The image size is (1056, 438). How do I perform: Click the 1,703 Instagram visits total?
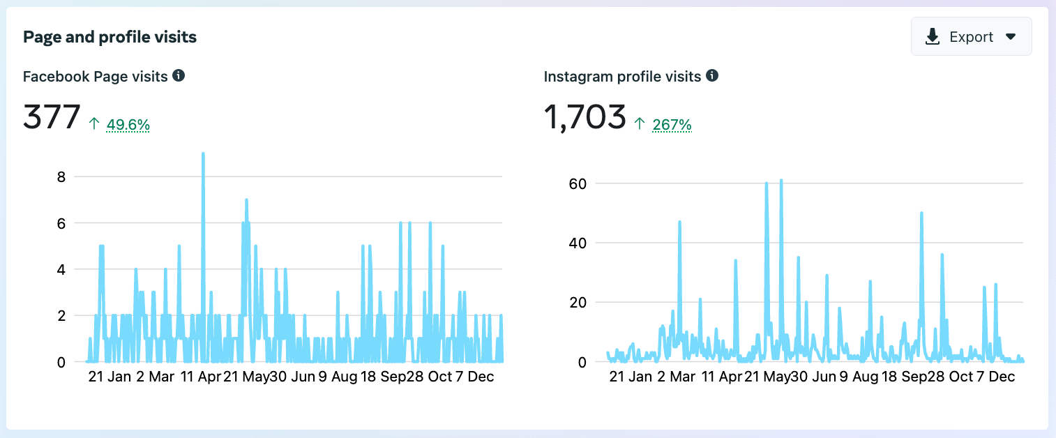point(584,116)
